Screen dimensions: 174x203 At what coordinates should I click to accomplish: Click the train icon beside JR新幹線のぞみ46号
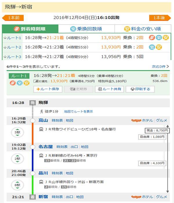(41, 155)
